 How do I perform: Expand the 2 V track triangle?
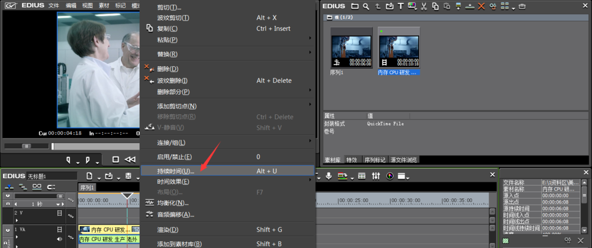(17, 220)
